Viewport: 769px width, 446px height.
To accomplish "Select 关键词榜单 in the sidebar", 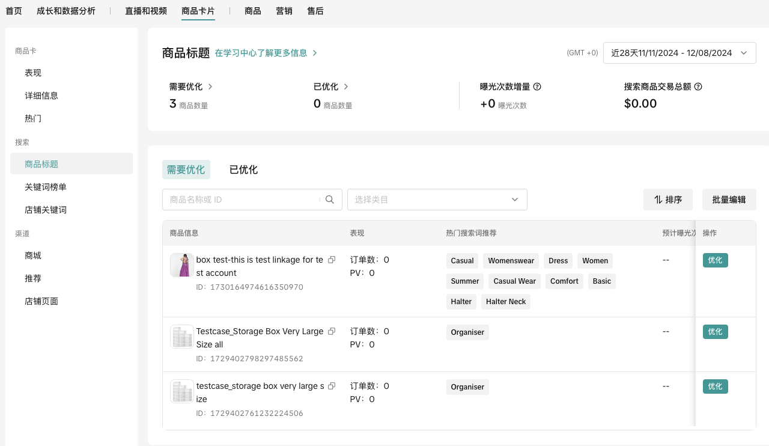I will [x=46, y=187].
